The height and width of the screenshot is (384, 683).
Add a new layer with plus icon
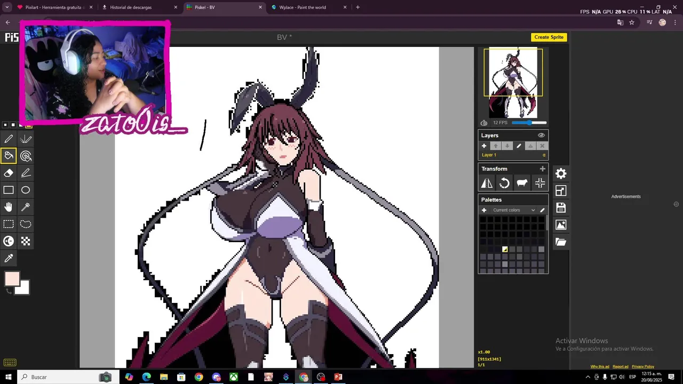tap(484, 146)
